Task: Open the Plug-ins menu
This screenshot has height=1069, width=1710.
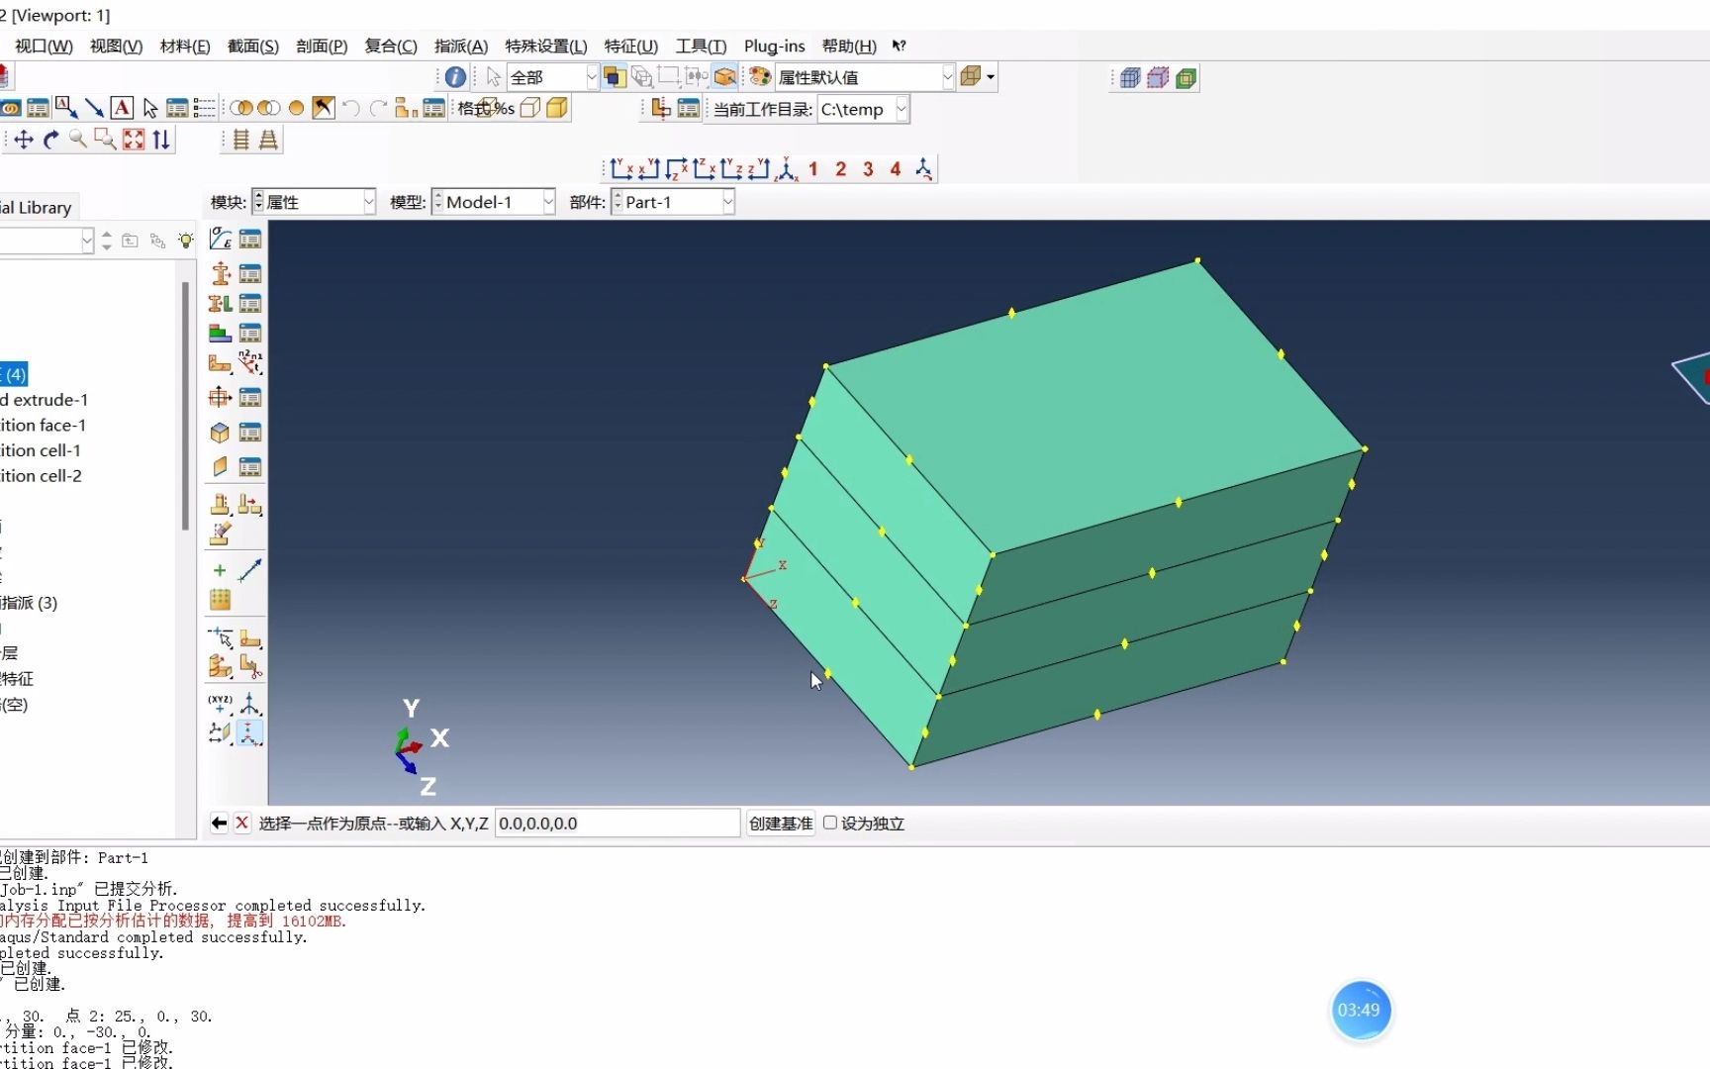Action: [x=773, y=47]
